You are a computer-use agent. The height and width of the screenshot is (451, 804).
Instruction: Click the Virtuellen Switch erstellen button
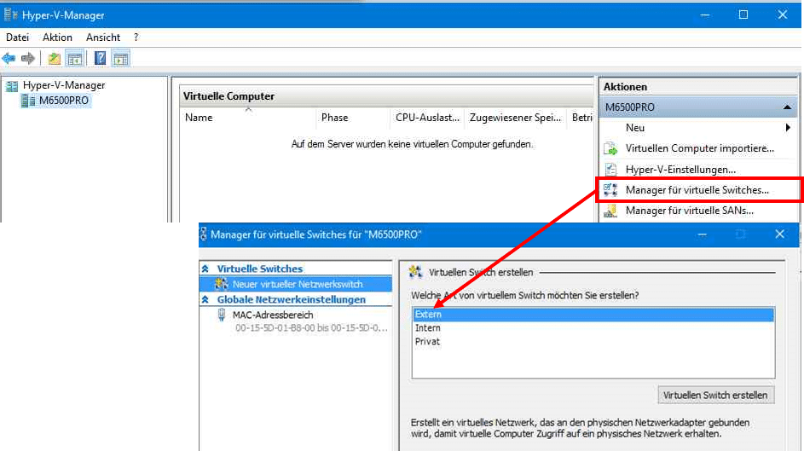pos(716,395)
